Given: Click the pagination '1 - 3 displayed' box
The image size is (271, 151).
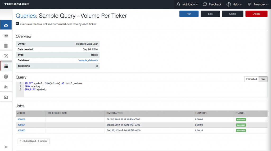Looking at the screenshot, I should (34, 141).
